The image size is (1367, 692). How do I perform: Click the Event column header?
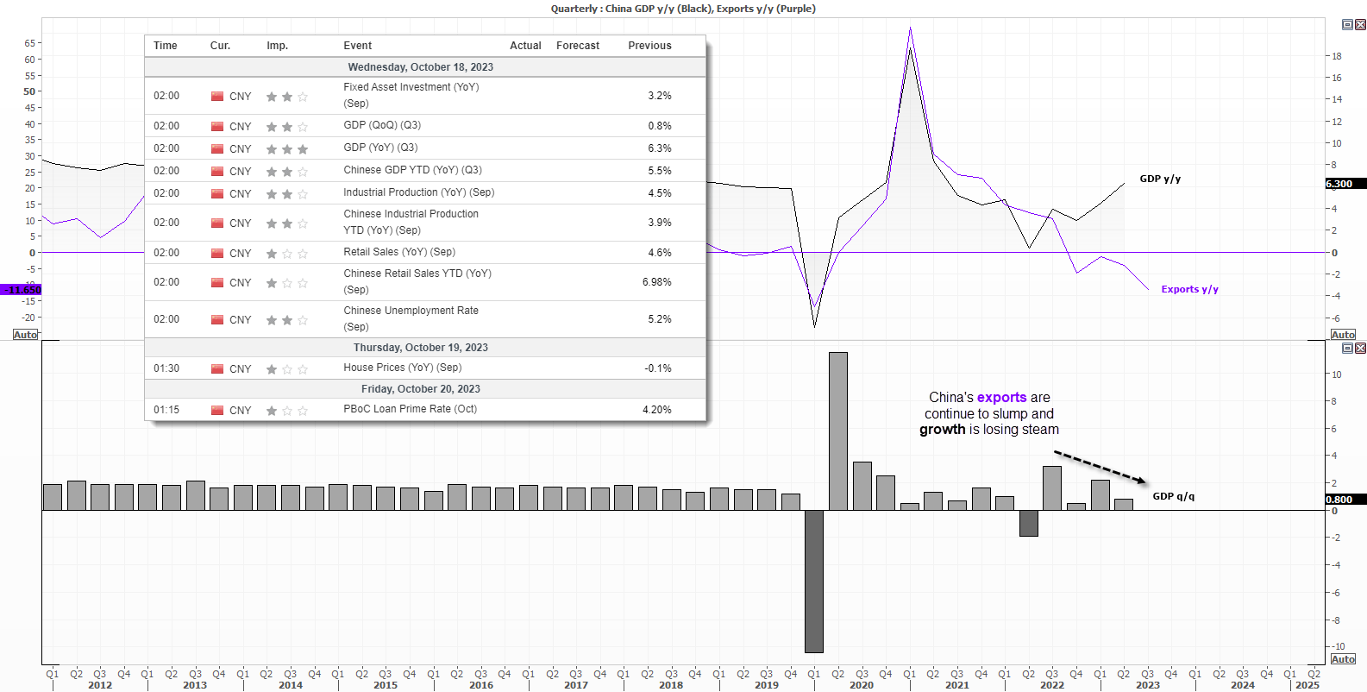(357, 46)
